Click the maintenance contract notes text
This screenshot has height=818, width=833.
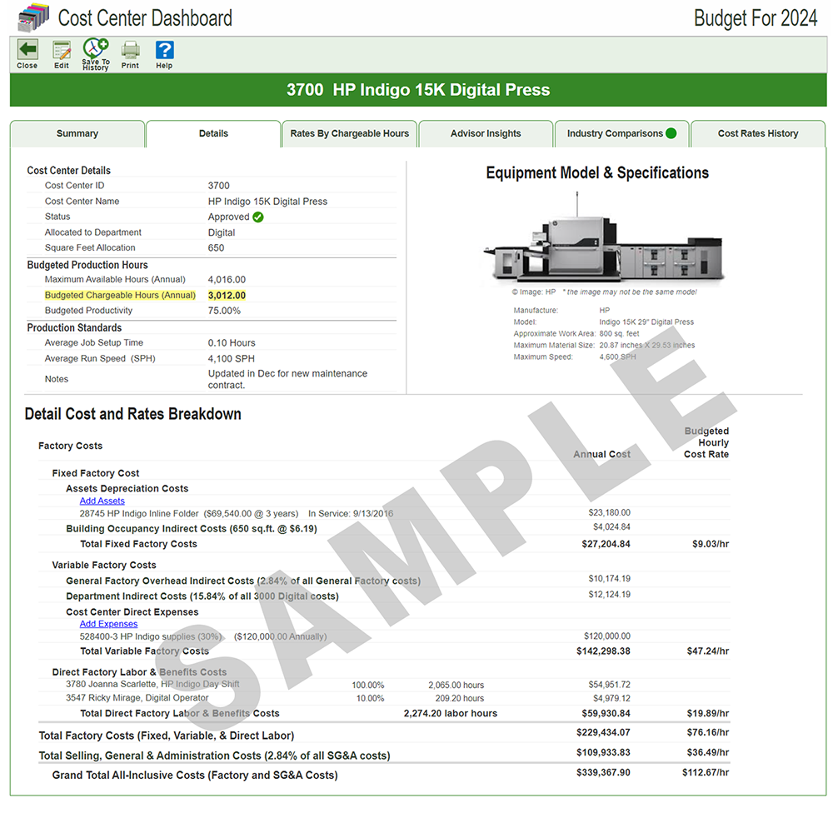(287, 379)
